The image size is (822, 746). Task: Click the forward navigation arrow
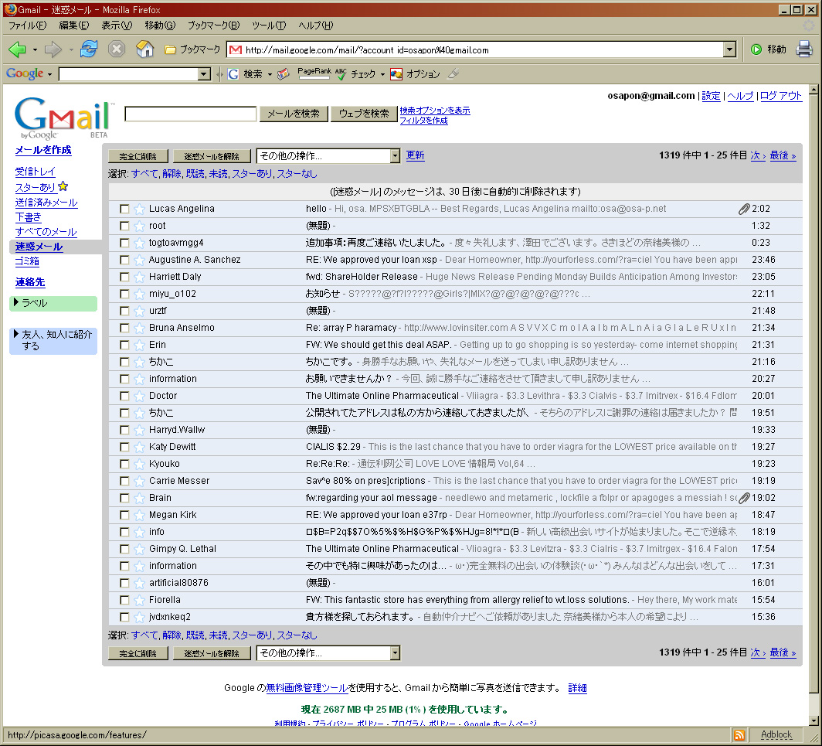pyautogui.click(x=53, y=49)
